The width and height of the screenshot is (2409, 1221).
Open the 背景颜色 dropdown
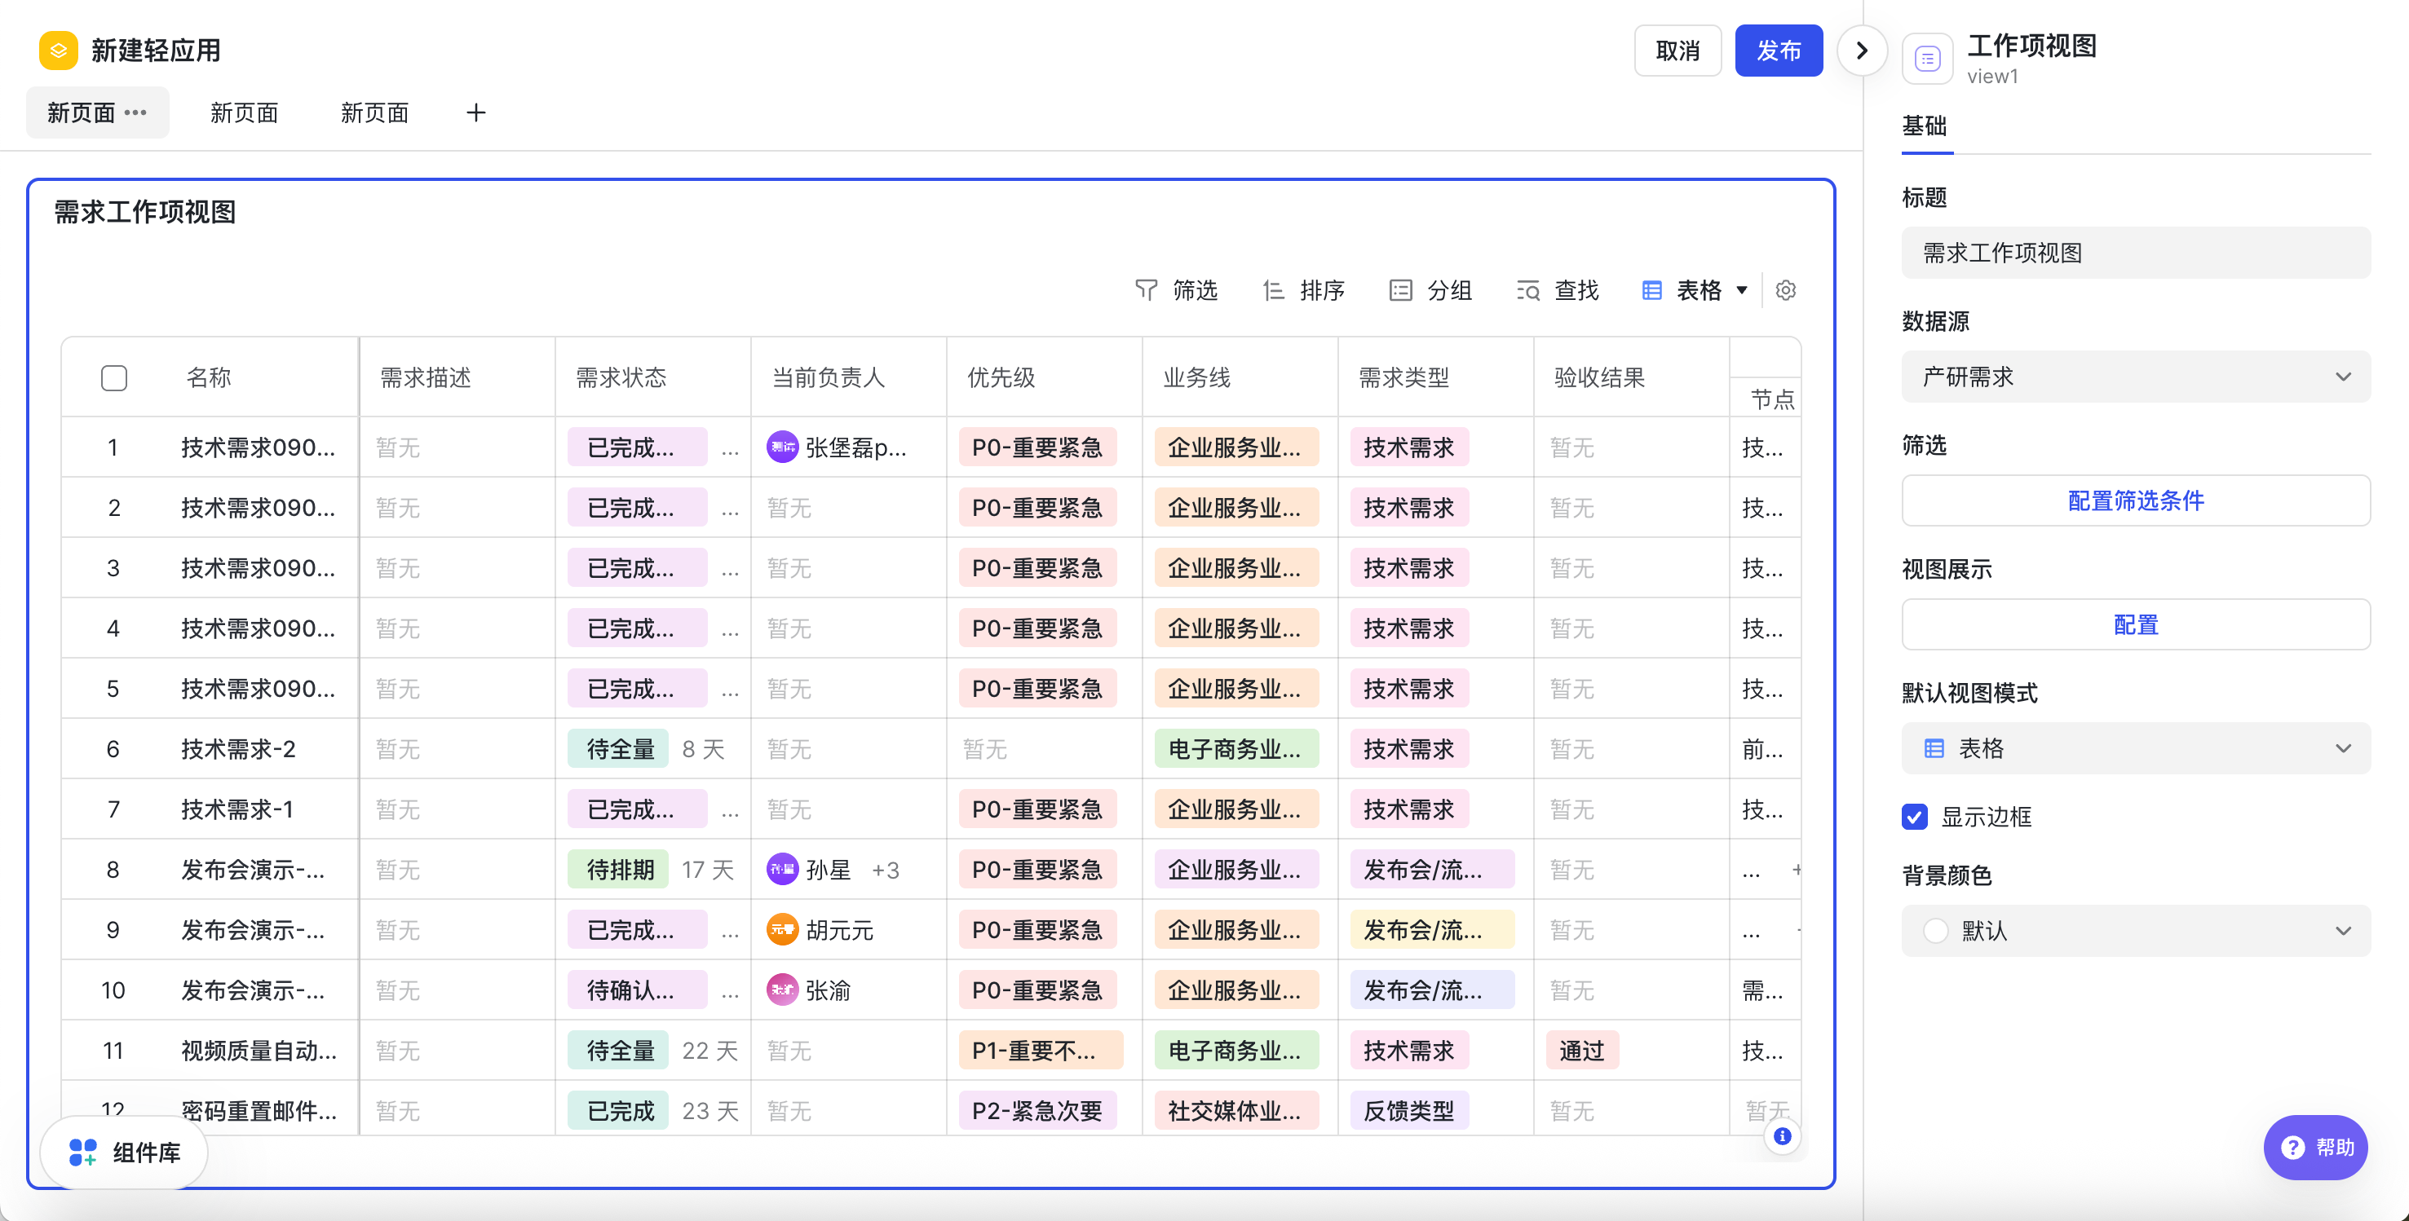tap(2136, 930)
